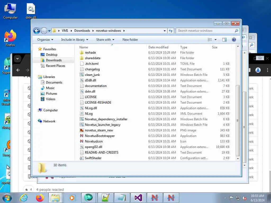Open the view options dropdown arrow
Image resolution: width=271 pixels, height=203 pixels.
click(215, 40)
